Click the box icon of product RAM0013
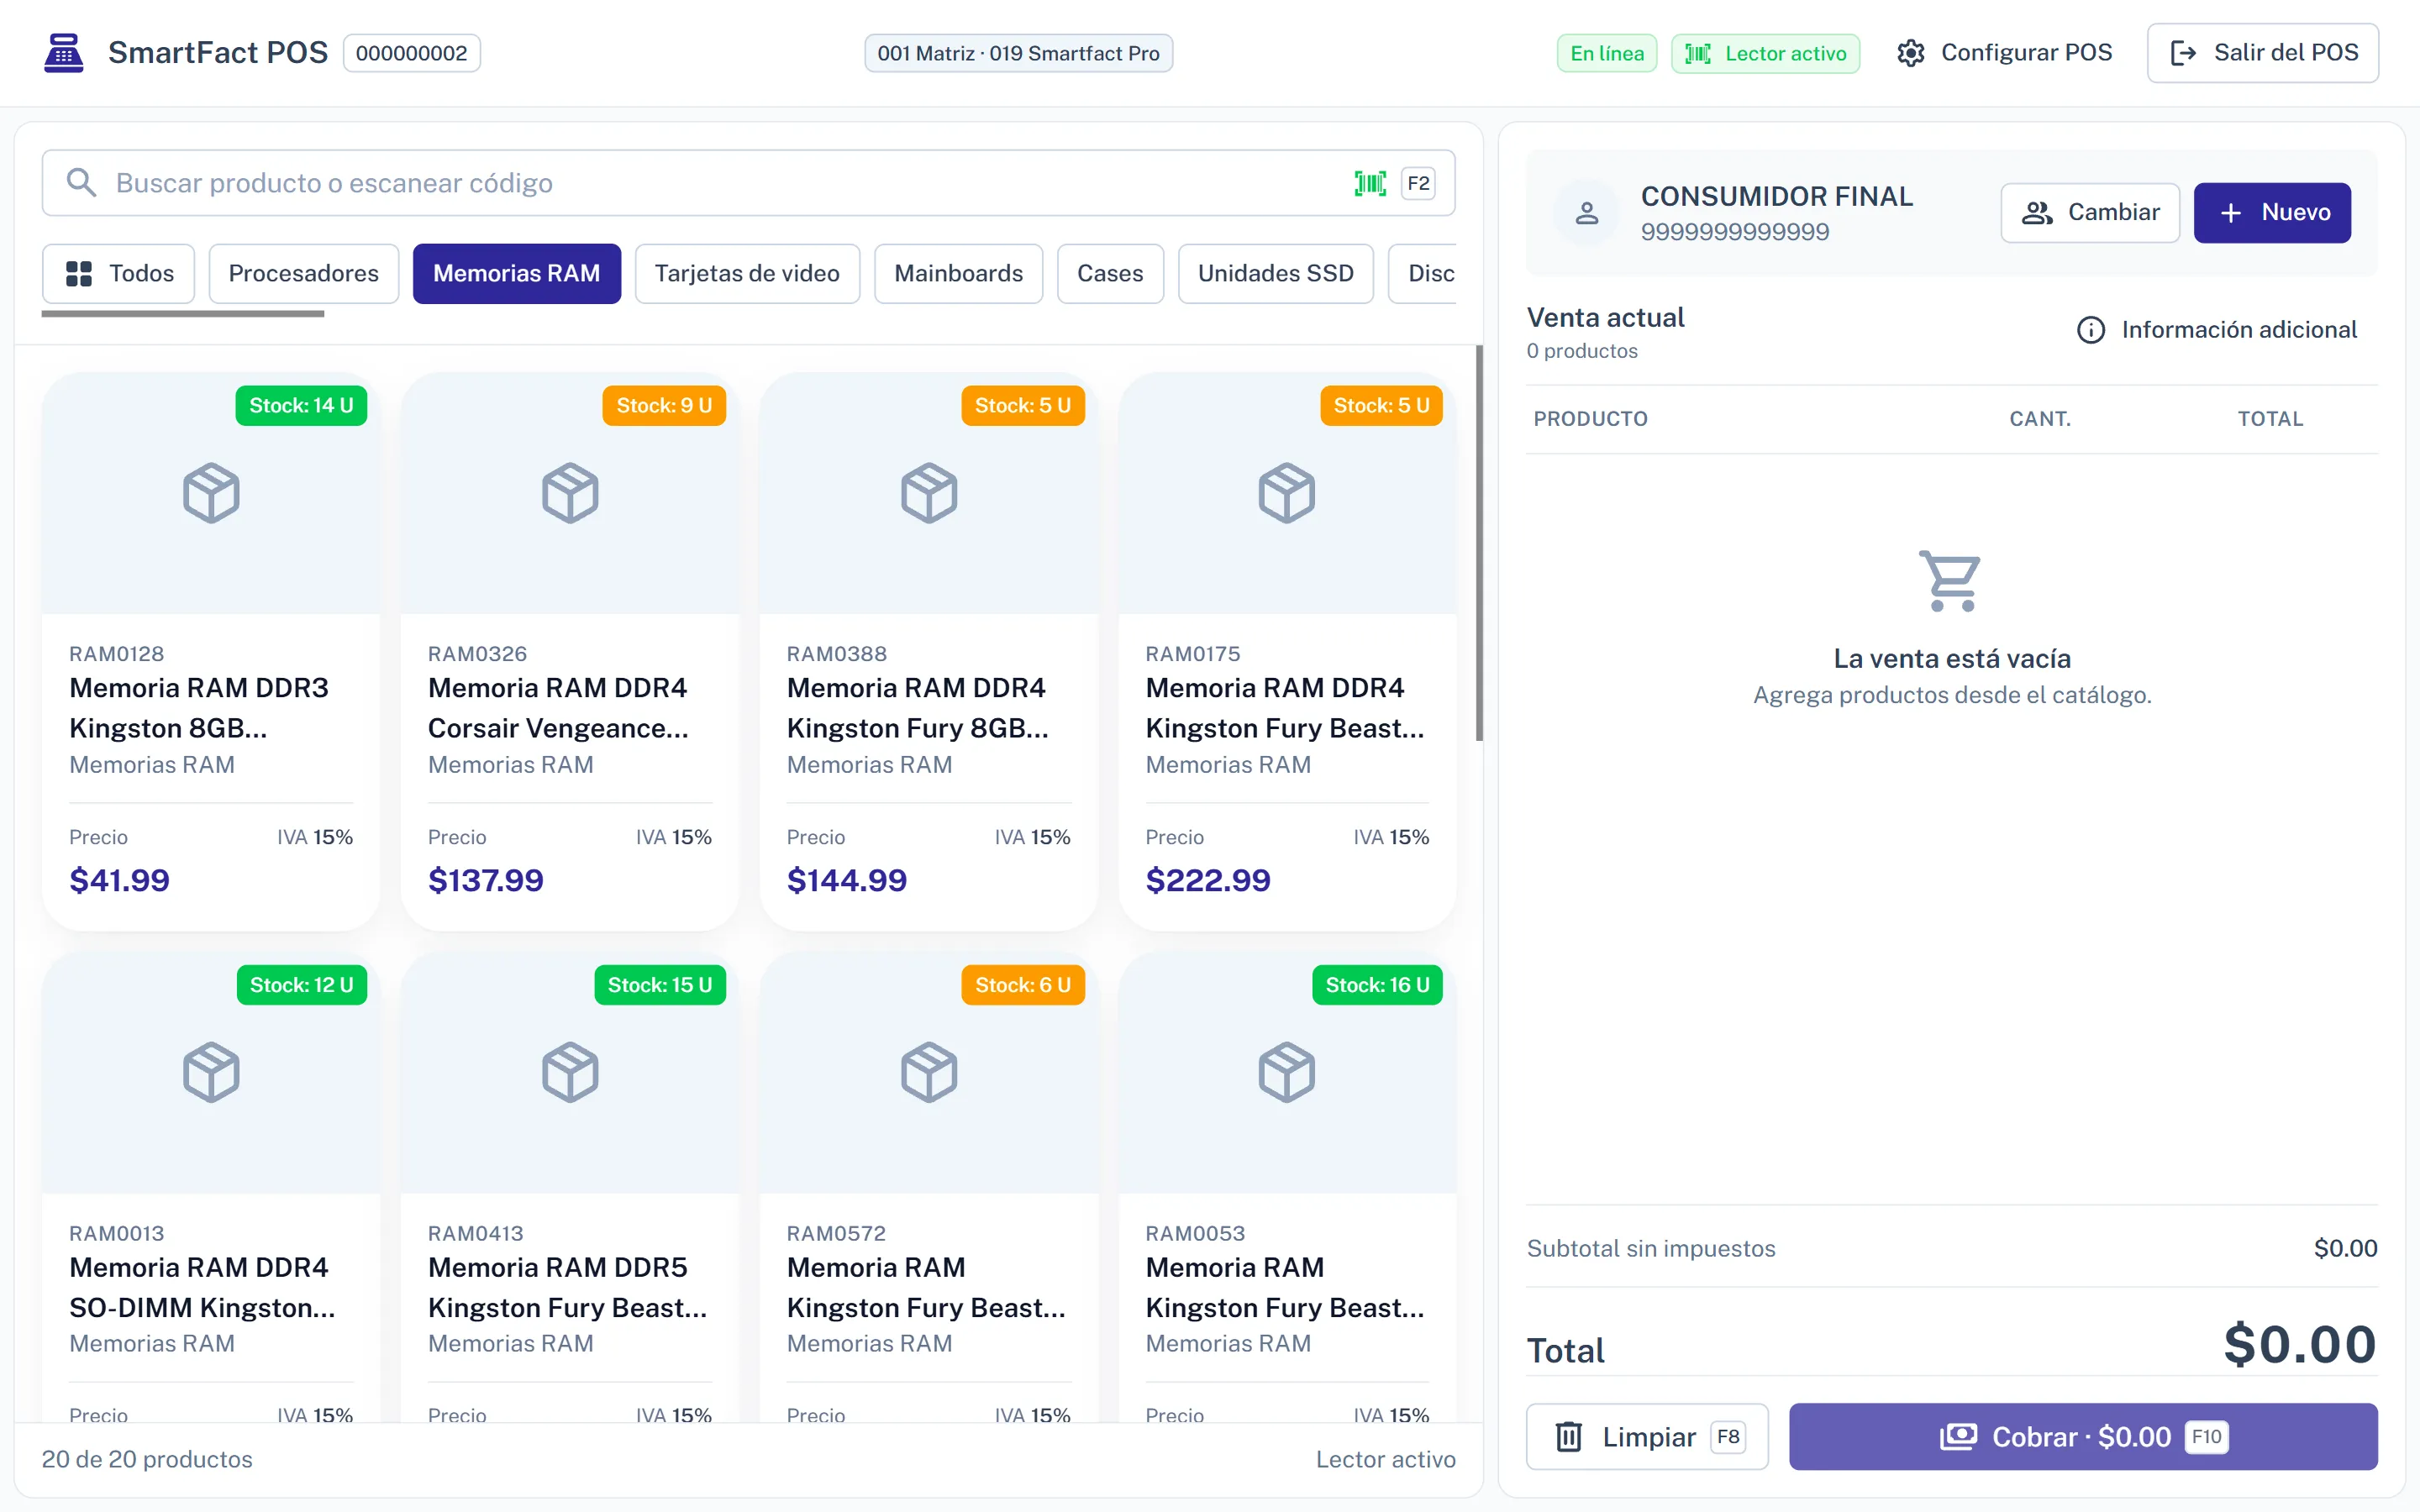The image size is (2420, 1512). 211,1072
